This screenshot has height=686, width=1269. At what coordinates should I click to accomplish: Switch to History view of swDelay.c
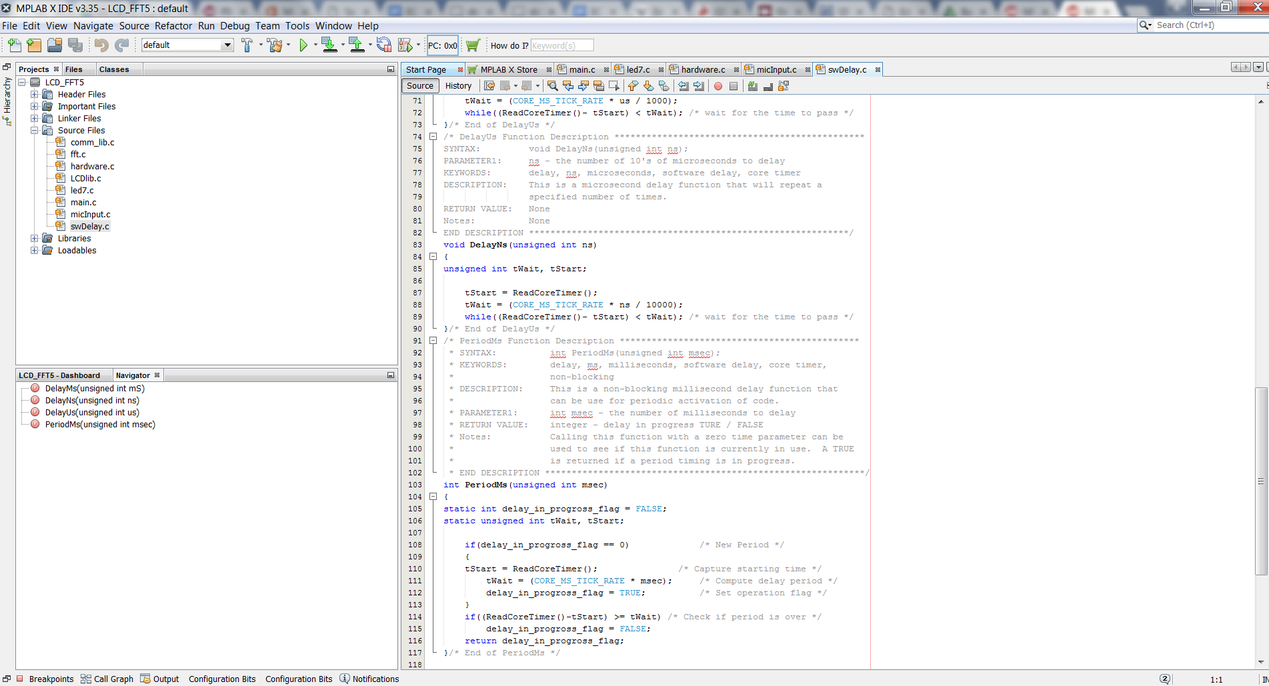click(x=458, y=86)
